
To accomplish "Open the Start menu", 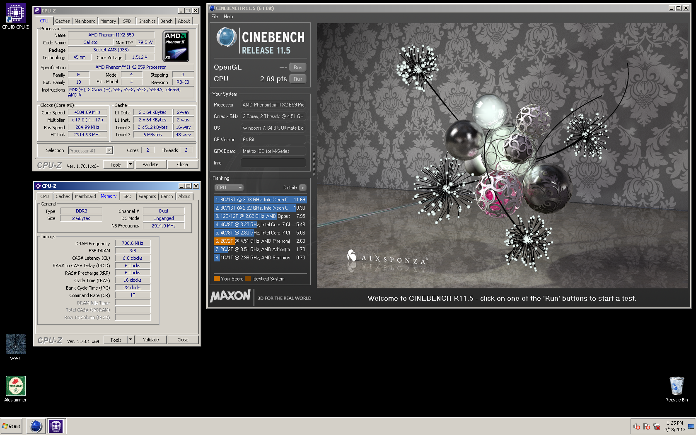I will pyautogui.click(x=12, y=426).
